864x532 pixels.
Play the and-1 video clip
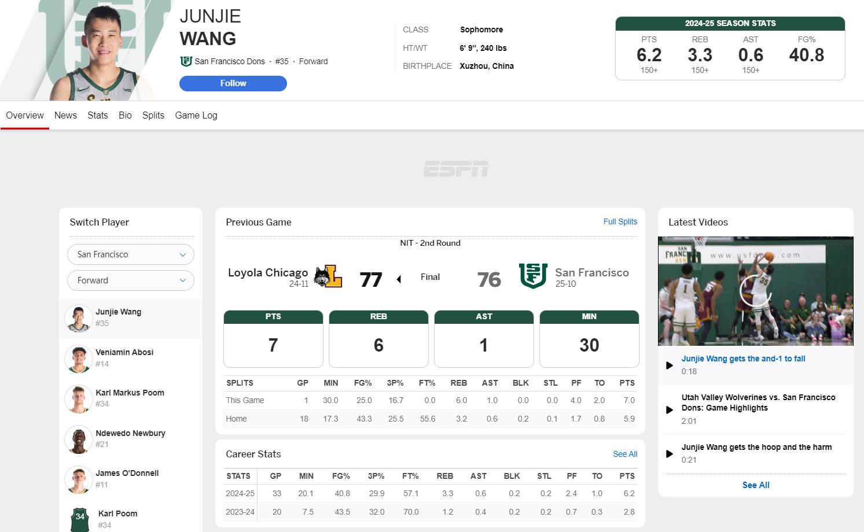pyautogui.click(x=669, y=365)
